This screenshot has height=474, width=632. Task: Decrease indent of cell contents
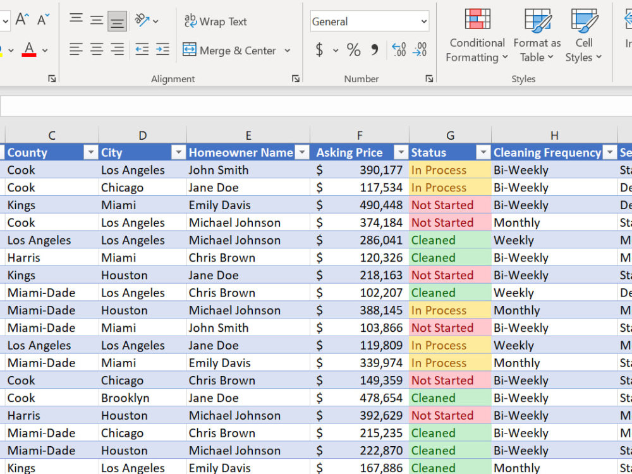pyautogui.click(x=142, y=49)
